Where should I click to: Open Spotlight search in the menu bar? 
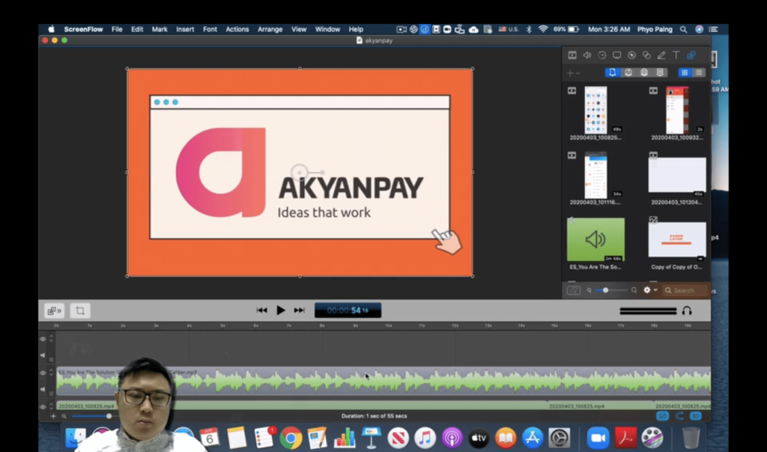click(x=683, y=29)
